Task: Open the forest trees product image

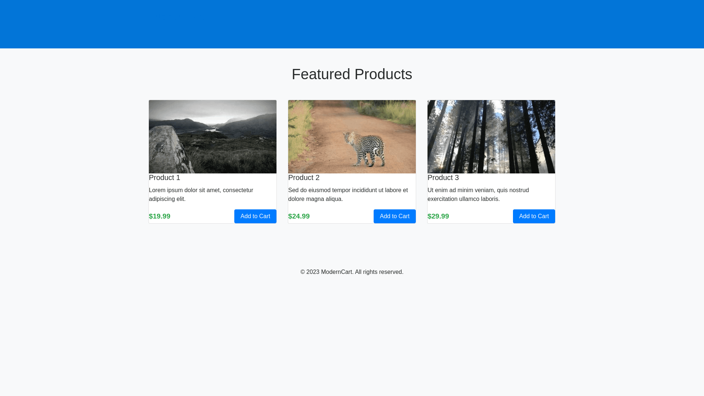Action: (x=491, y=136)
